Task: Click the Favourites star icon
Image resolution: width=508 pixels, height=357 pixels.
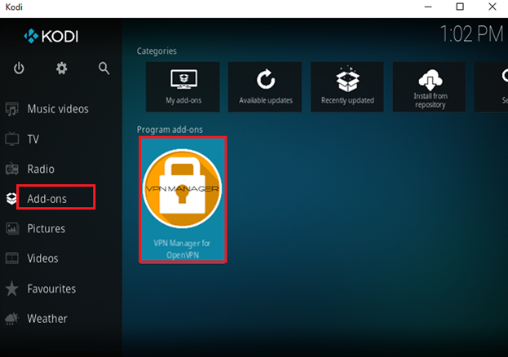Action: coord(12,289)
